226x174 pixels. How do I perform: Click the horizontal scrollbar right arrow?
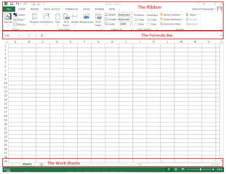(x=218, y=165)
